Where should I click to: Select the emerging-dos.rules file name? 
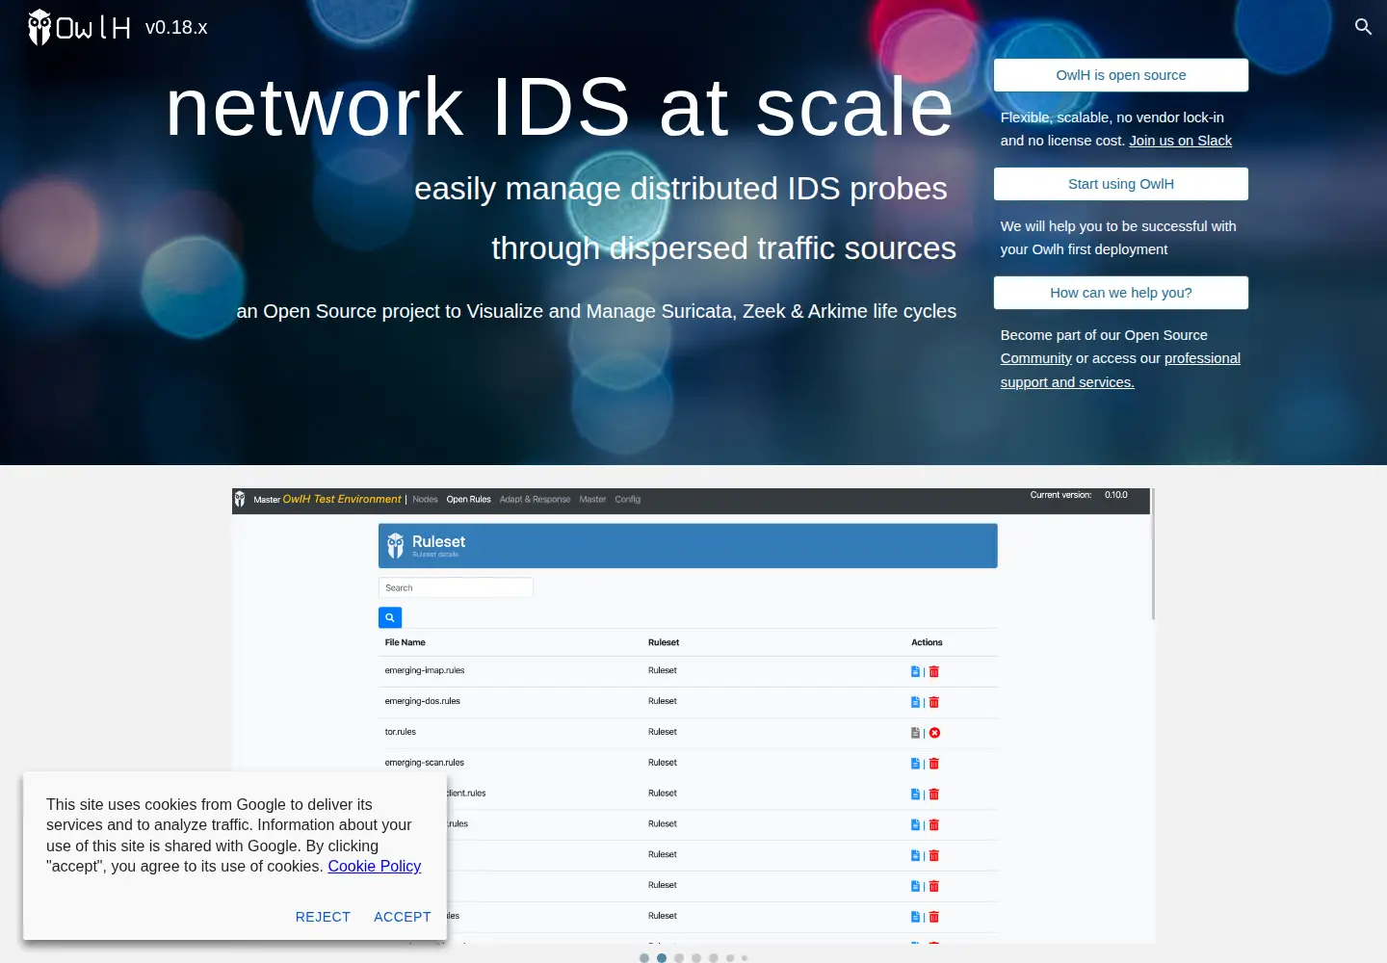click(423, 701)
